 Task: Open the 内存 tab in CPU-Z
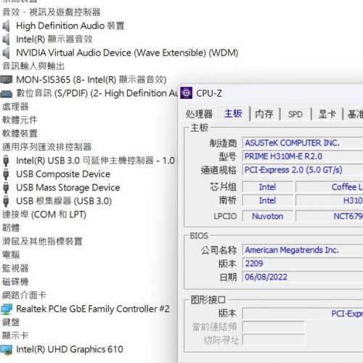[264, 114]
